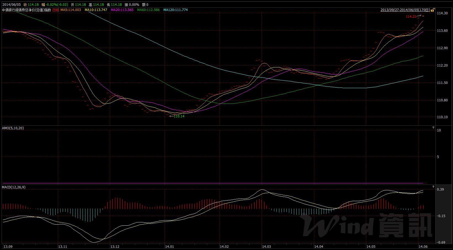Click the 110.10 price axis label
The width and height of the screenshot is (453, 250).
442,117
